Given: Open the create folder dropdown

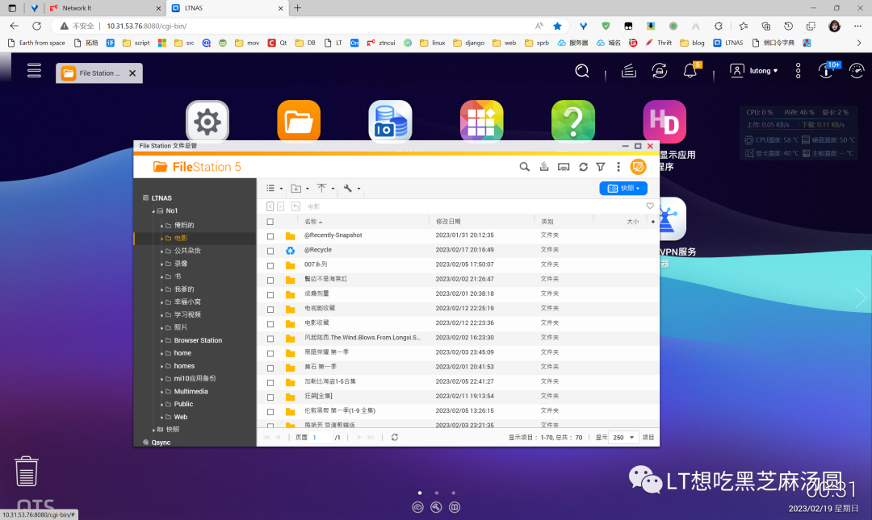Looking at the screenshot, I should pos(300,189).
